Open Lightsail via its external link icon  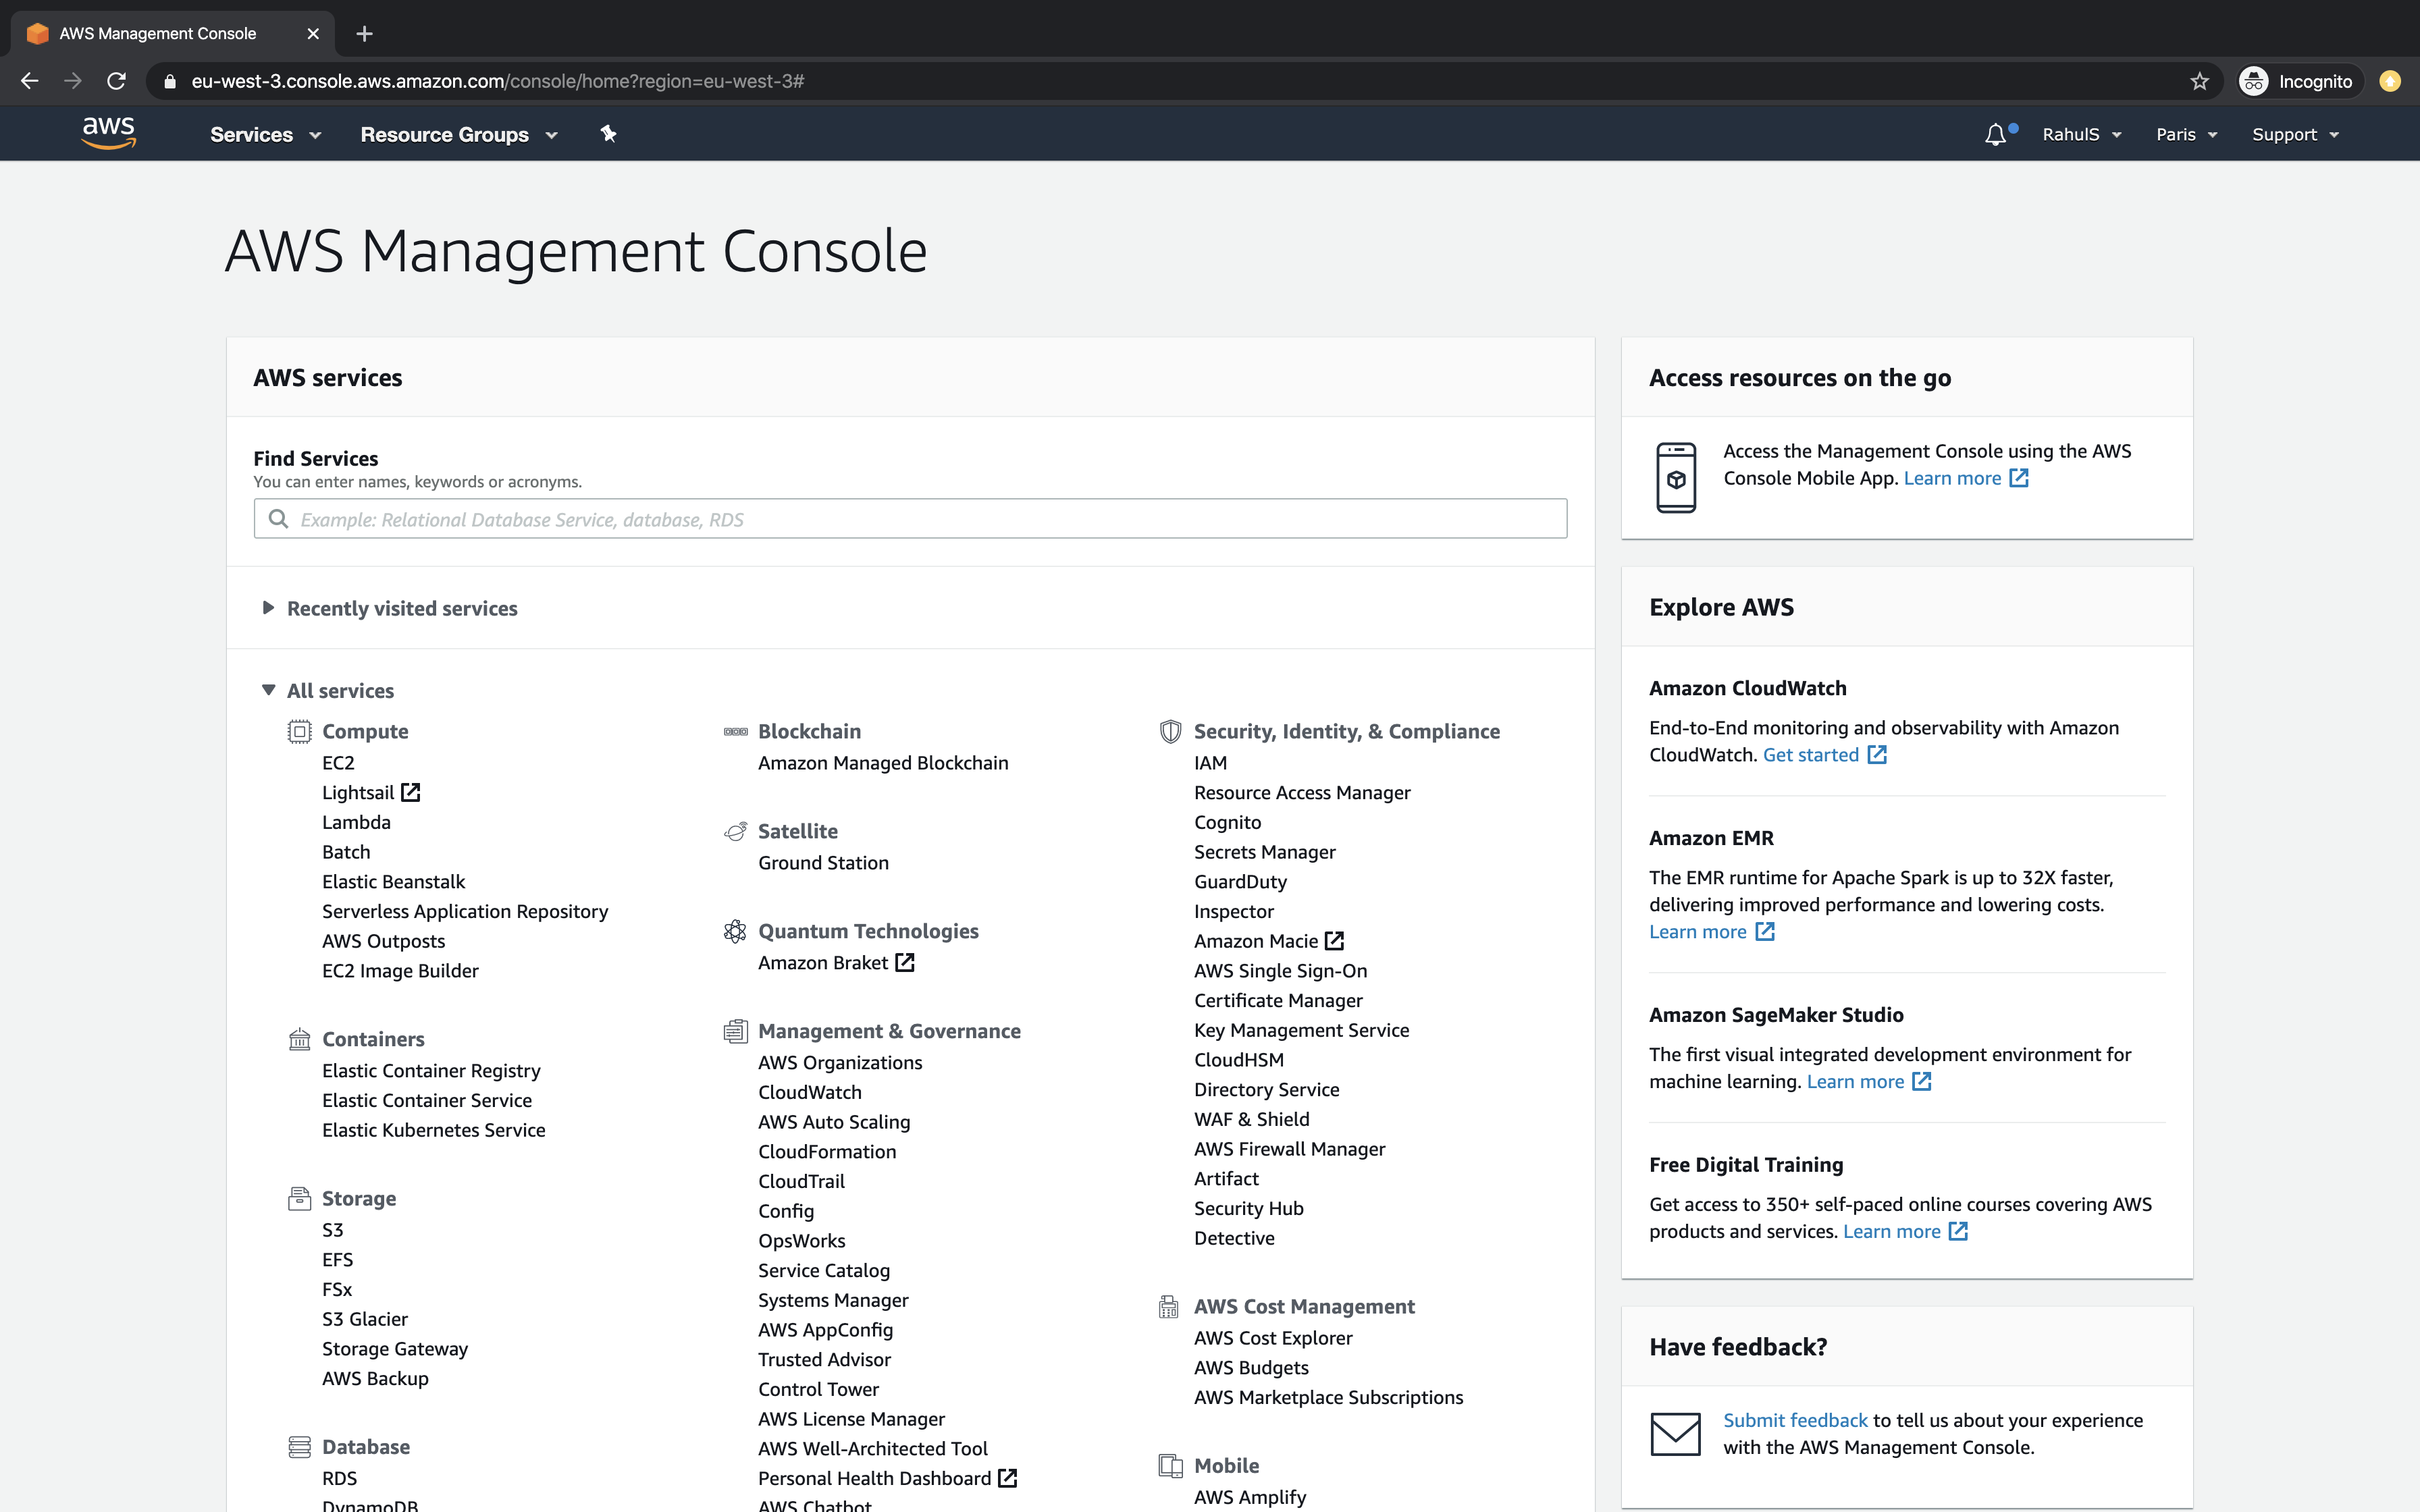pos(412,791)
